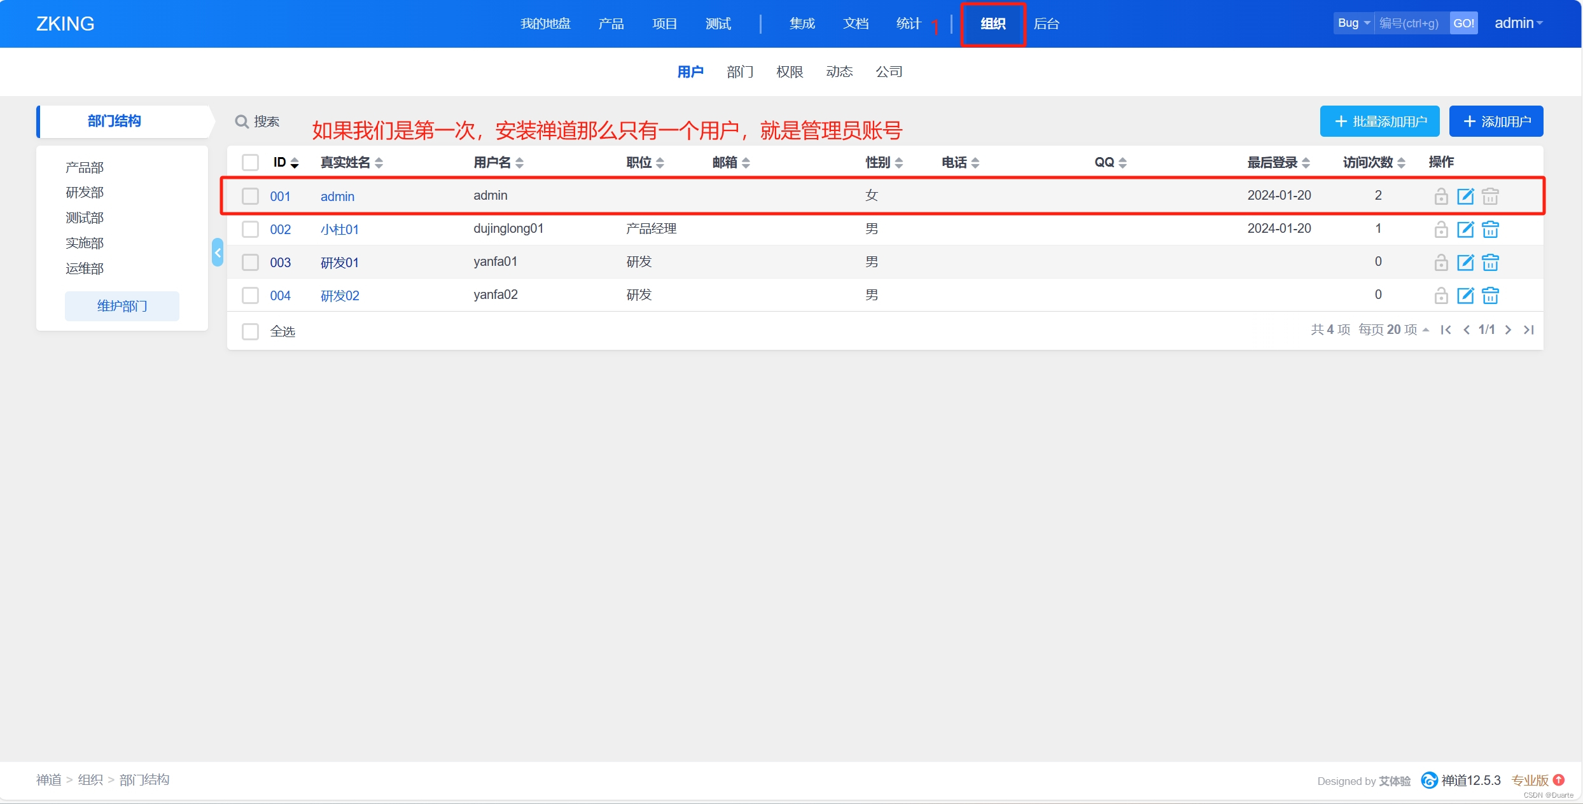This screenshot has width=1583, height=804.
Task: Toggle the header row checkbox
Action: [251, 162]
